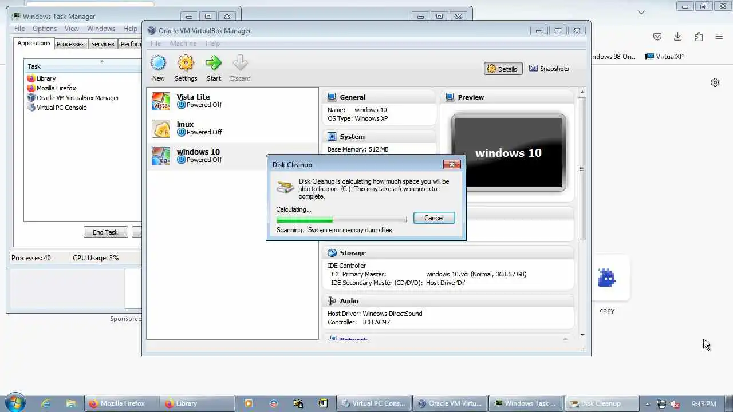Open VirtualBox Settings from the toolbar
This screenshot has width=733, height=412.
(186, 68)
